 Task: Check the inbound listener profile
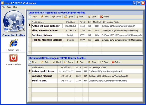click(57, 17)
